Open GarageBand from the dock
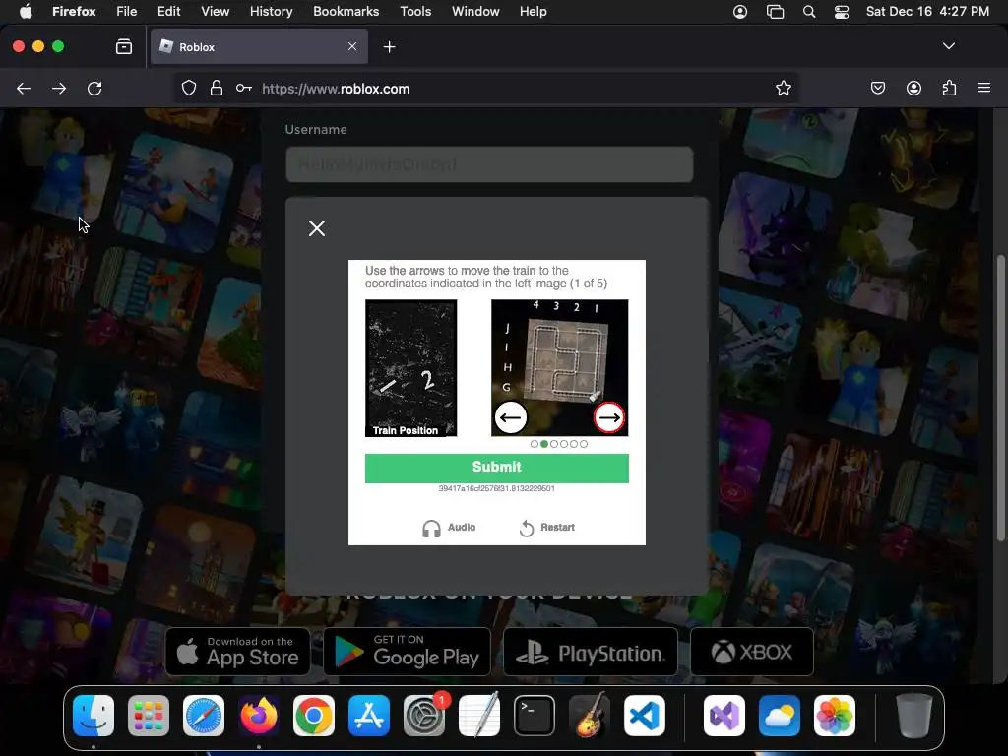The image size is (1008, 756). click(x=590, y=716)
